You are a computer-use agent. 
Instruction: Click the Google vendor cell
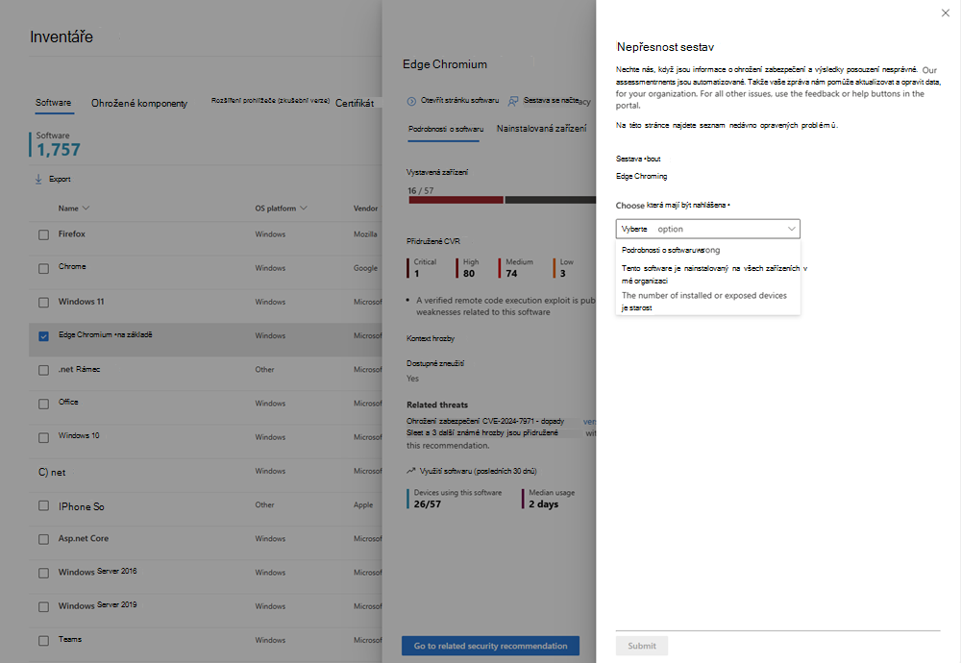click(x=365, y=268)
